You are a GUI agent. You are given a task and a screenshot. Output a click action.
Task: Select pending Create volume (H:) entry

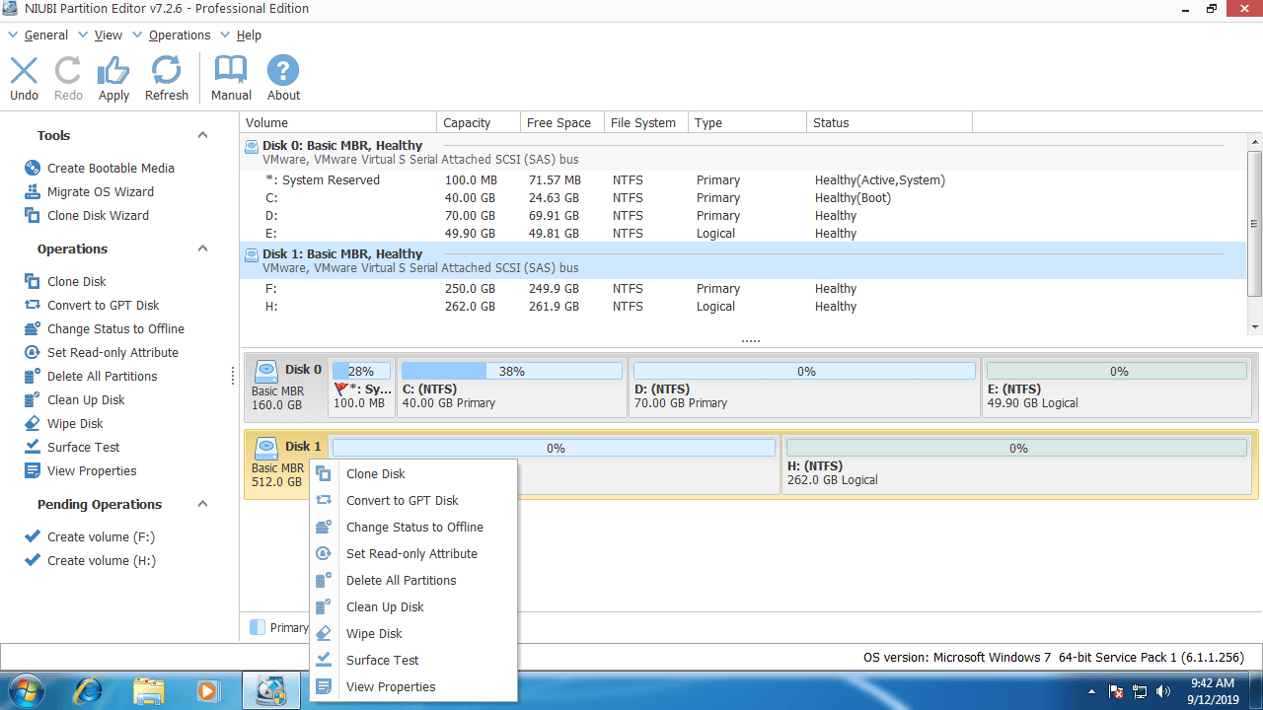click(x=101, y=560)
